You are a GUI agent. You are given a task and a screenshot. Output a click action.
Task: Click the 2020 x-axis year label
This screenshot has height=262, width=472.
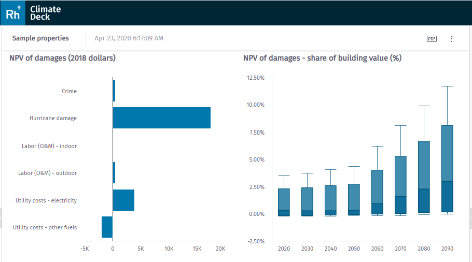click(284, 249)
